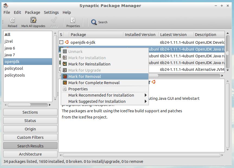Image resolution: width=234 pixels, height=168 pixels.
Task: Click the Apply checkmark icon
Action: (54, 20)
